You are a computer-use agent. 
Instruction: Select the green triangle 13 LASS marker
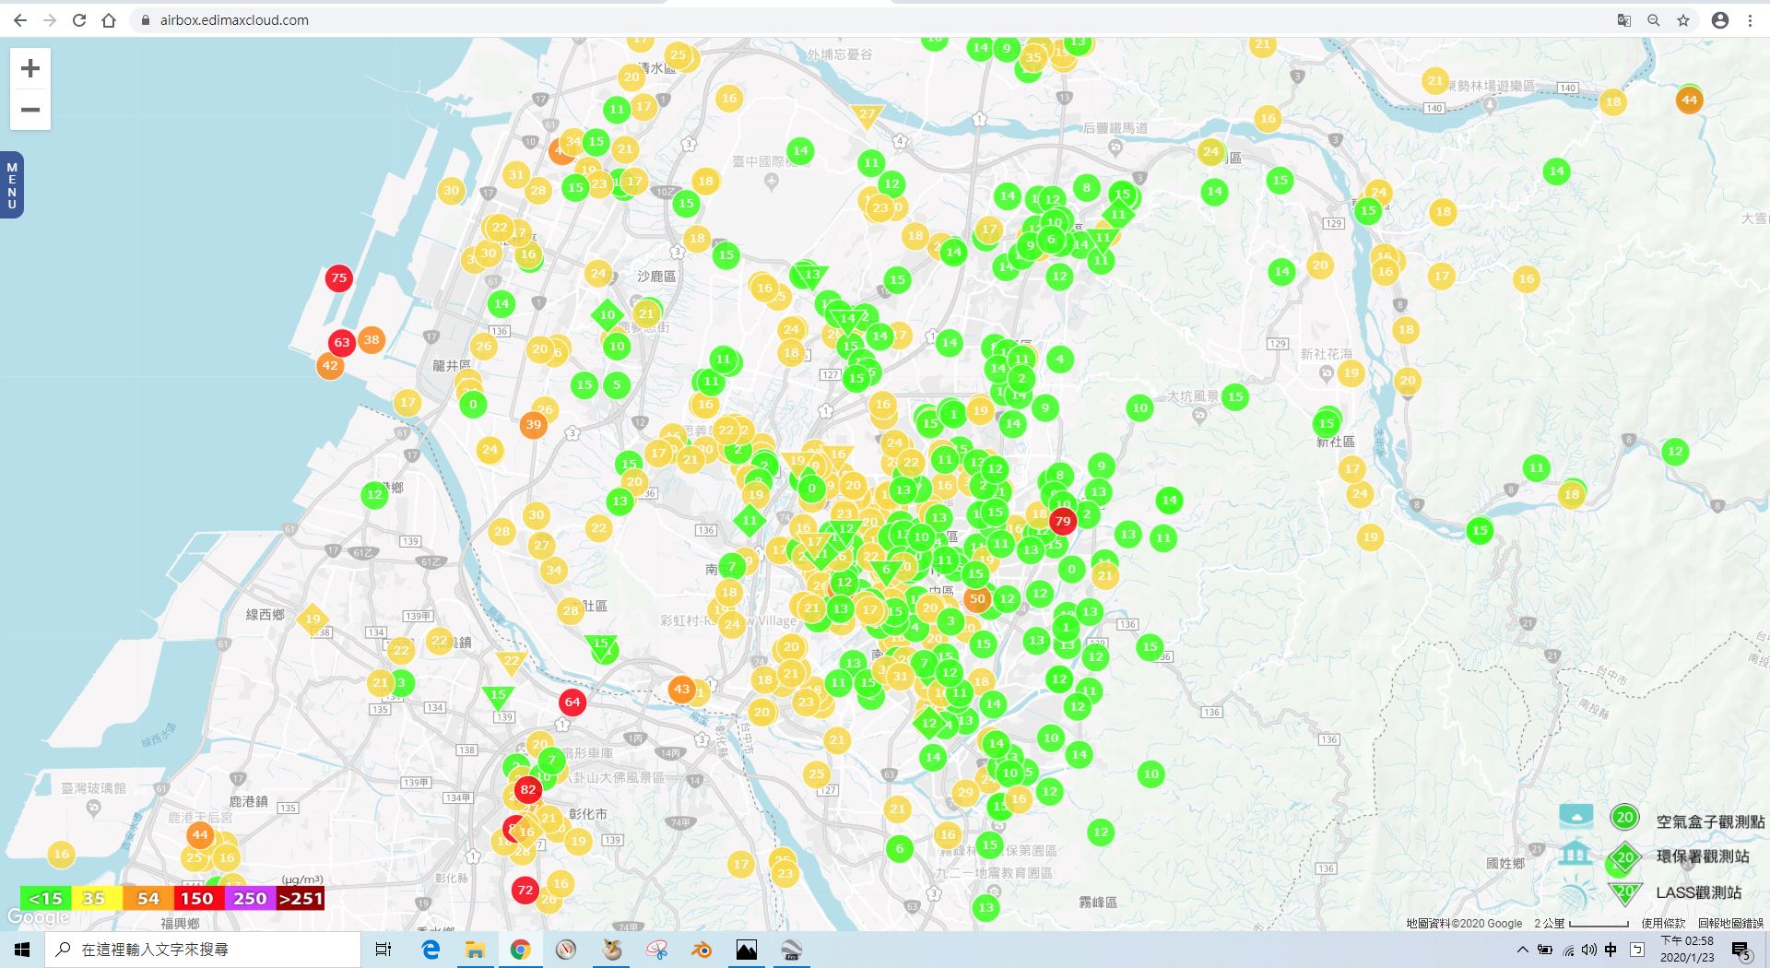click(812, 275)
